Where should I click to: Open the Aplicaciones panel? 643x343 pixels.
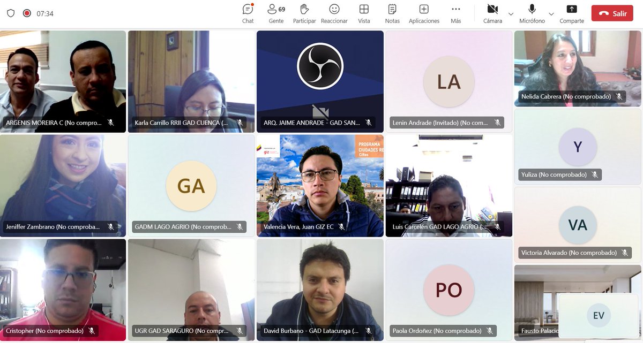(424, 13)
